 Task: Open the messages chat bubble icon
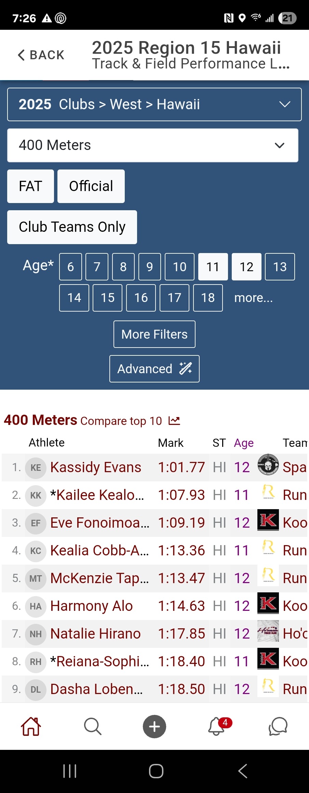point(278,726)
